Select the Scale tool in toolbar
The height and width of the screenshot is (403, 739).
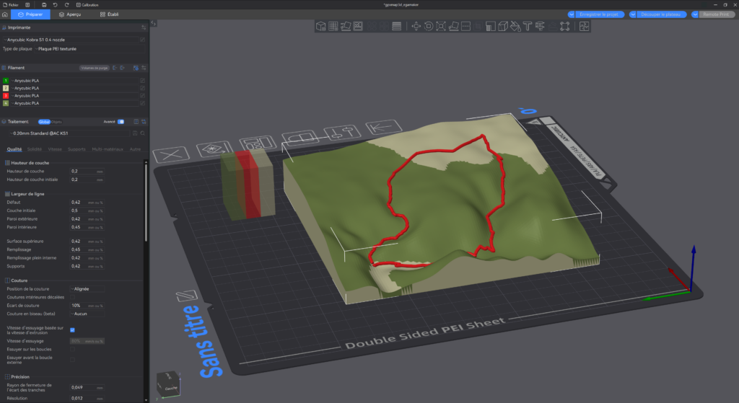(442, 27)
